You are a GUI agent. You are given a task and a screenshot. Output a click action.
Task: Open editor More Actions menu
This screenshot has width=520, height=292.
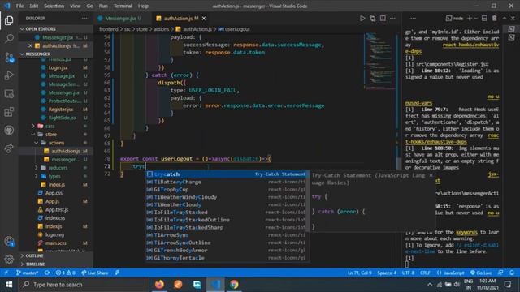(392, 19)
